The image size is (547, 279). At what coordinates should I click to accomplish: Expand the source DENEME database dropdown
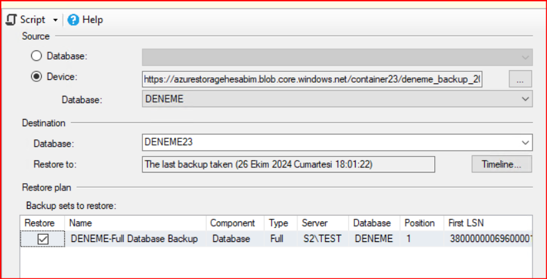(x=525, y=99)
